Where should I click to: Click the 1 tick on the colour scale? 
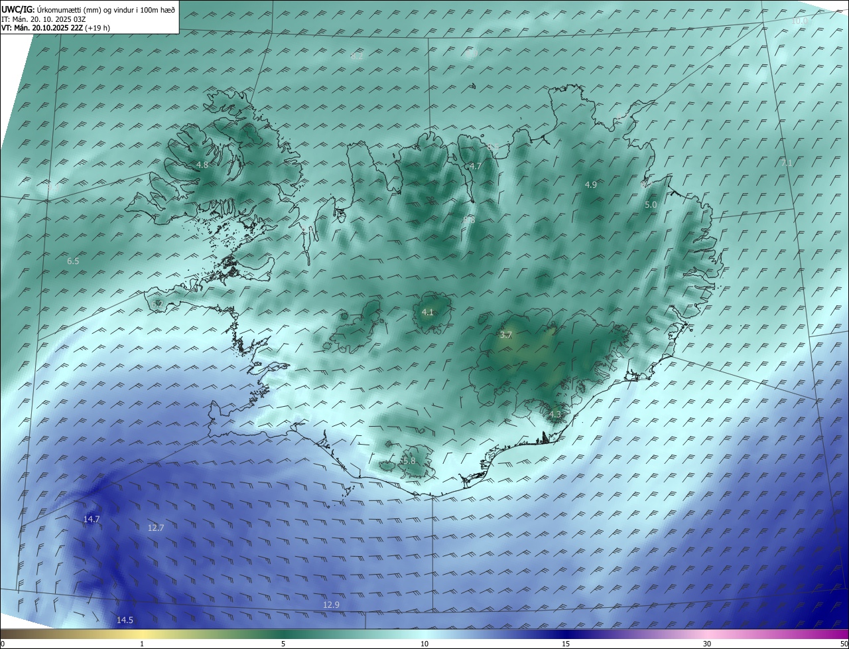pyautogui.click(x=142, y=644)
